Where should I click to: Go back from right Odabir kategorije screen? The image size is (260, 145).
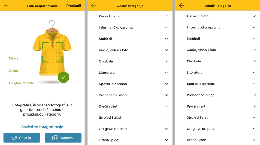pos(182,6)
